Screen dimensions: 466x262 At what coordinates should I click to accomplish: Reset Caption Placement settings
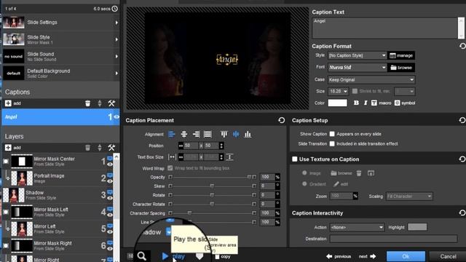pos(282,120)
